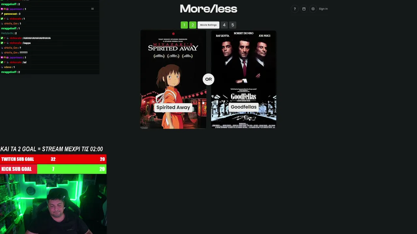Jump to round 5 tab
417x234 pixels.
click(233, 25)
